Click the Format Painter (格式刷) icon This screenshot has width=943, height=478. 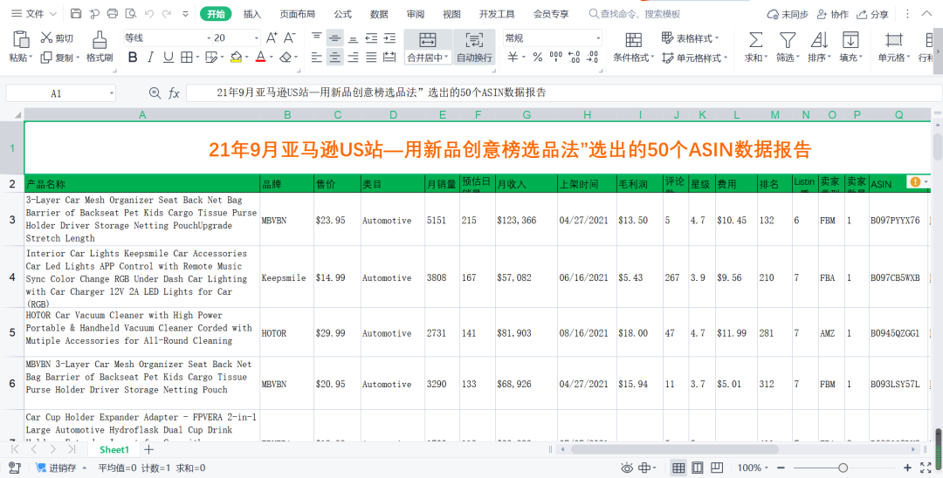tap(100, 40)
